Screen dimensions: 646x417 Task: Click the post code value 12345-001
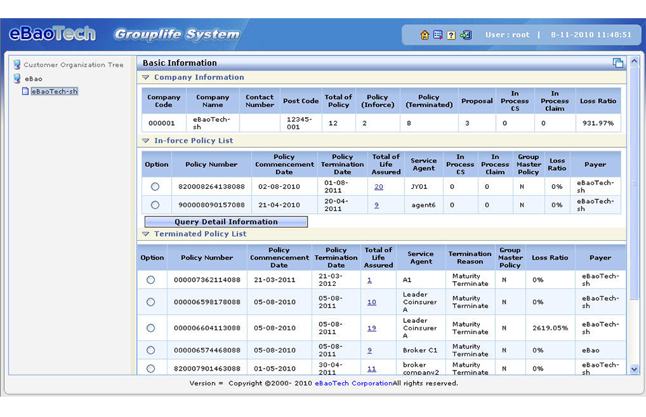point(299,123)
